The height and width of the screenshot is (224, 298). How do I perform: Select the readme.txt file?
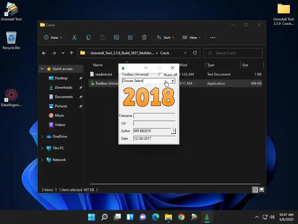(104, 74)
